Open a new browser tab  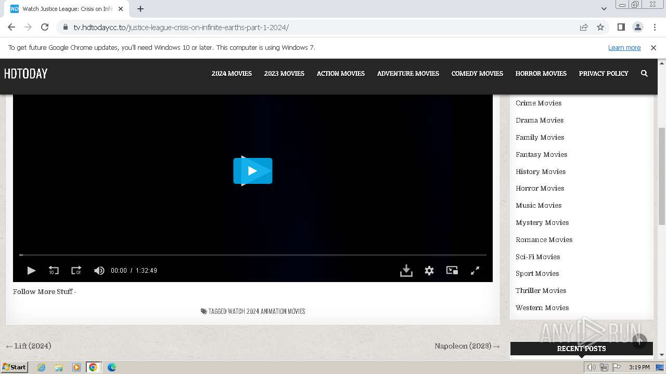pos(140,9)
